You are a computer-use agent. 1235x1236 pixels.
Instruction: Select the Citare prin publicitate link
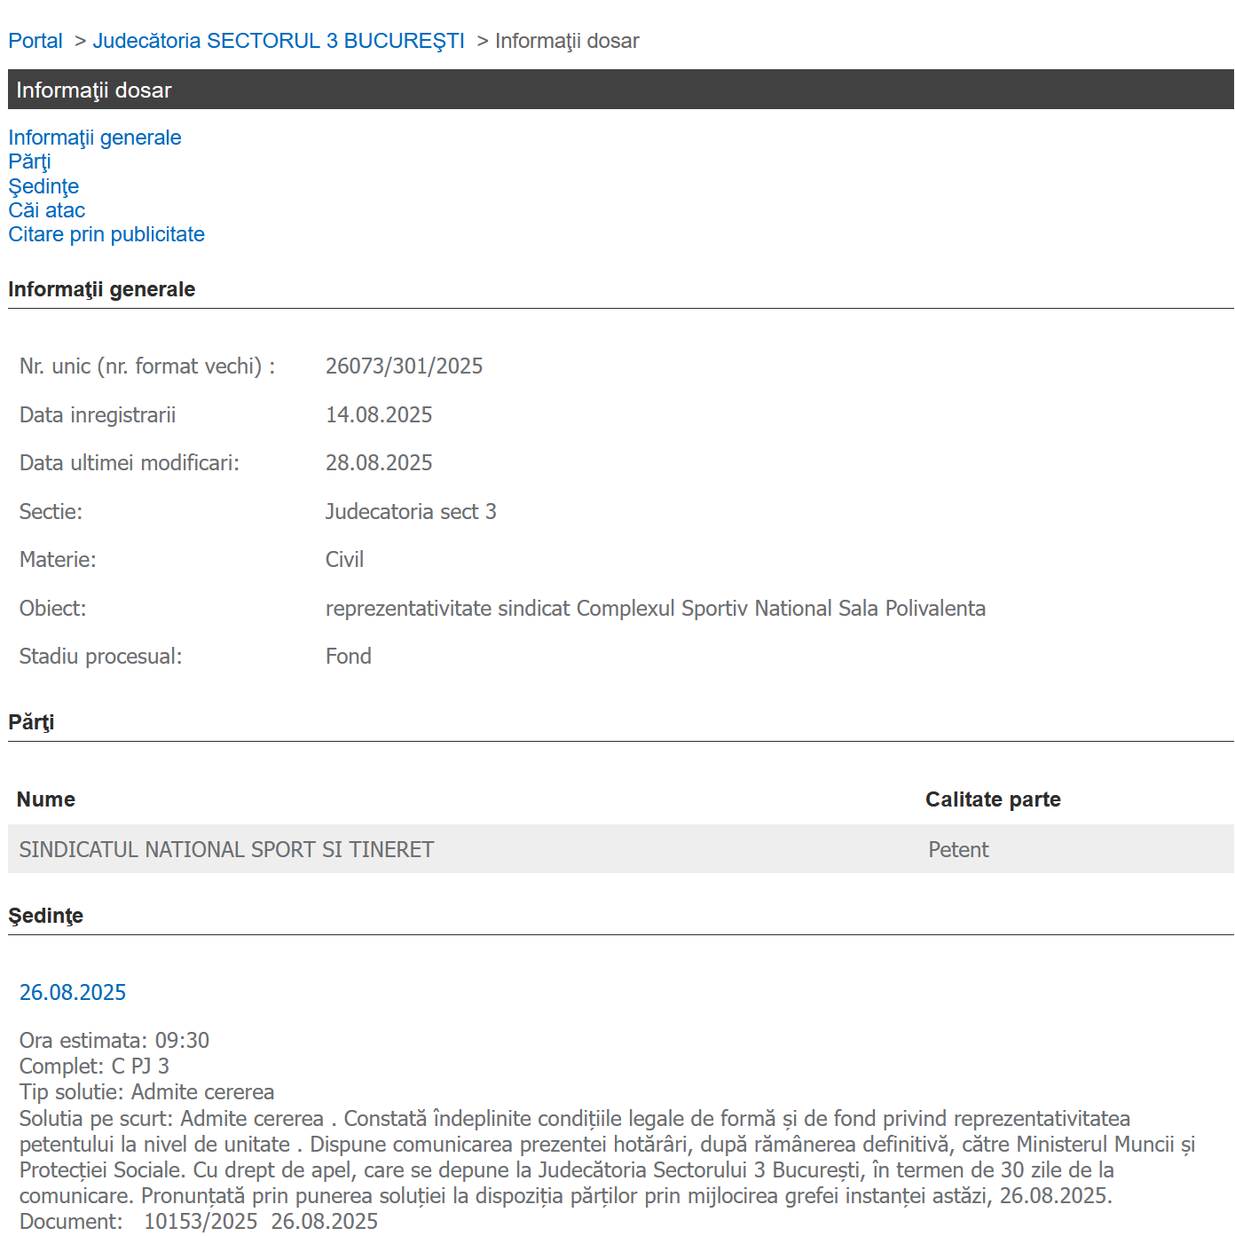click(x=106, y=234)
